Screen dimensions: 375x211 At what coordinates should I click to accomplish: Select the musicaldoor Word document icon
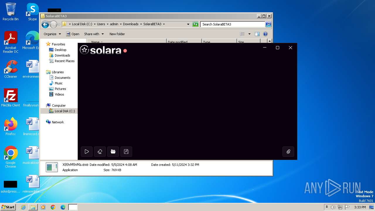click(x=31, y=155)
